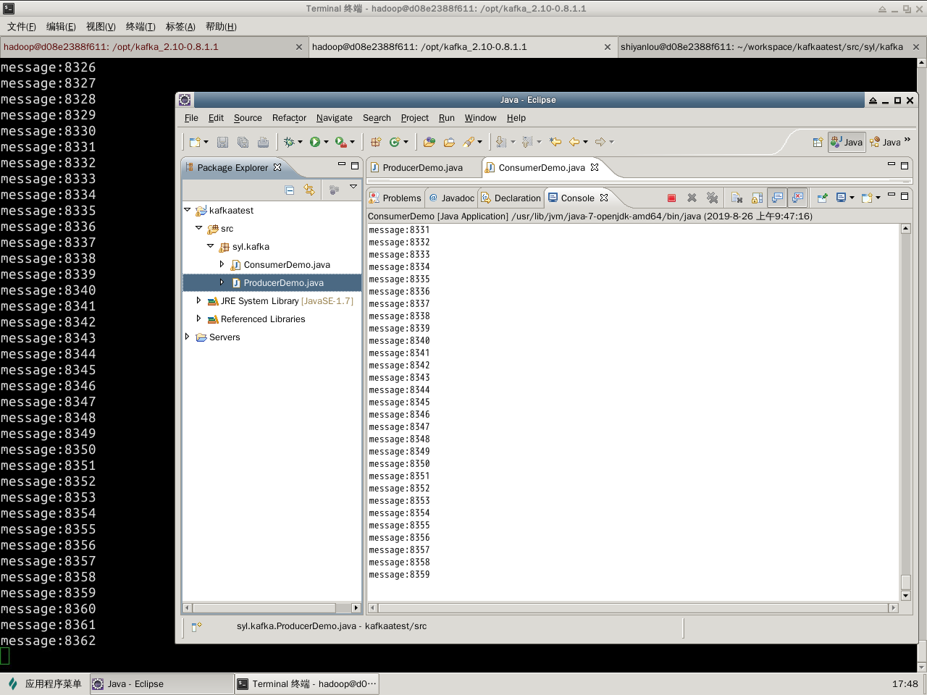Screen dimensions: 927x695
Task: Expand the Servers project node
Action: pos(188,337)
